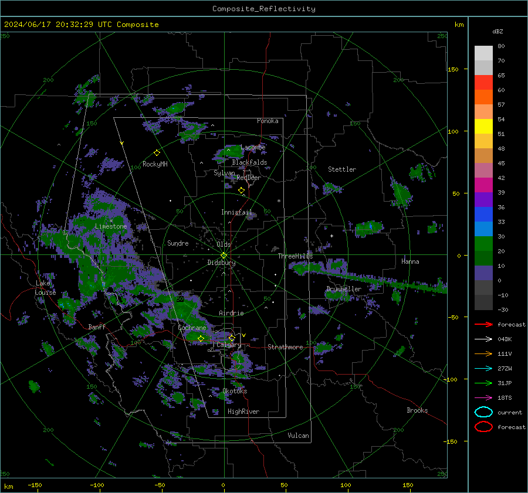Select the orange 111V arrow legend icon
Screen dimensions: 528x493
(x=483, y=353)
